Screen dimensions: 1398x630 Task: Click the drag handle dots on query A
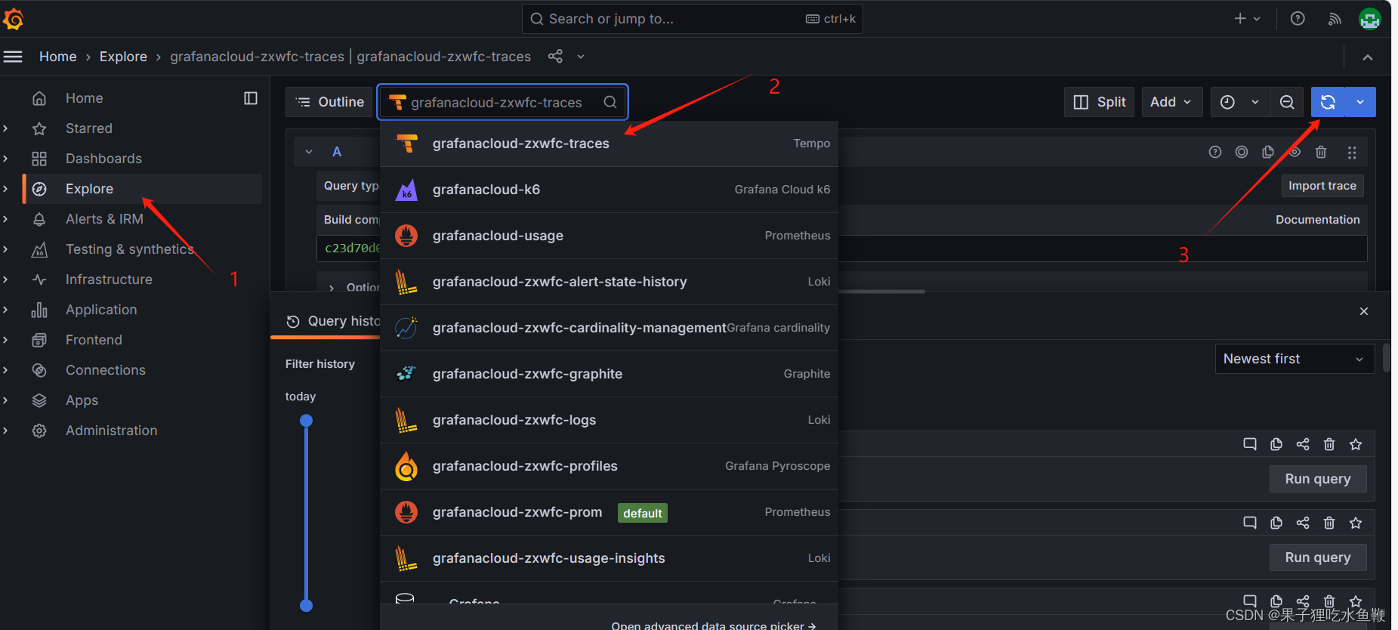[x=1352, y=153]
